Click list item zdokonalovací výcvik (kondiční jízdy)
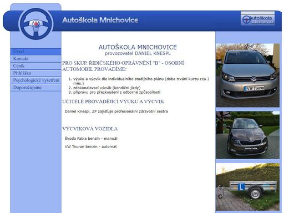The image size is (284, 213). click(x=107, y=88)
